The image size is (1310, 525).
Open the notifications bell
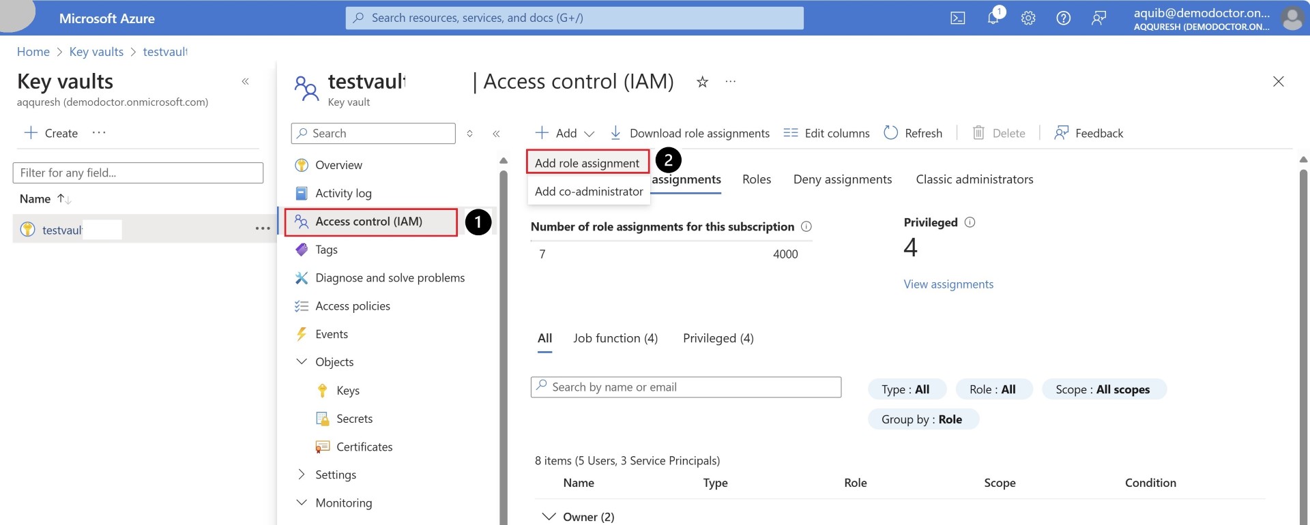tap(993, 18)
